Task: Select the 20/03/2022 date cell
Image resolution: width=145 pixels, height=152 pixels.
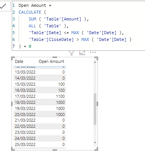Action: coord(25,114)
